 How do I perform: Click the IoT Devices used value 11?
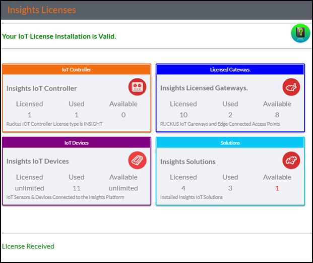pyautogui.click(x=77, y=188)
